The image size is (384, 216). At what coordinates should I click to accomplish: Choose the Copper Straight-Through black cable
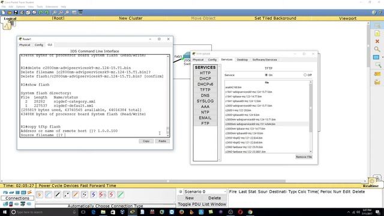click(x=58, y=194)
